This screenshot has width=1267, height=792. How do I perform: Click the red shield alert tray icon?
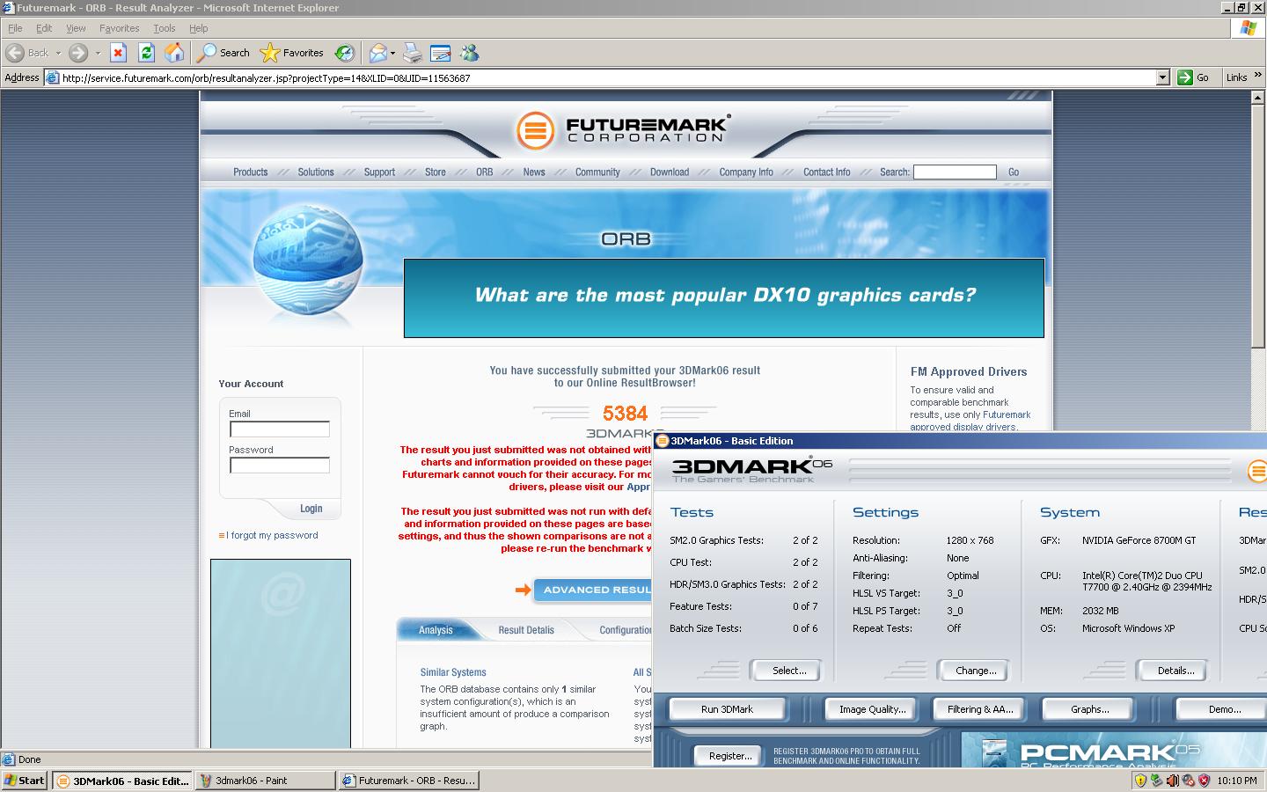point(1204,780)
